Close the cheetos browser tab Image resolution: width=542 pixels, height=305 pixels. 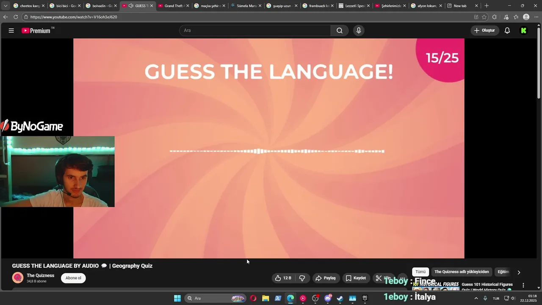43,6
